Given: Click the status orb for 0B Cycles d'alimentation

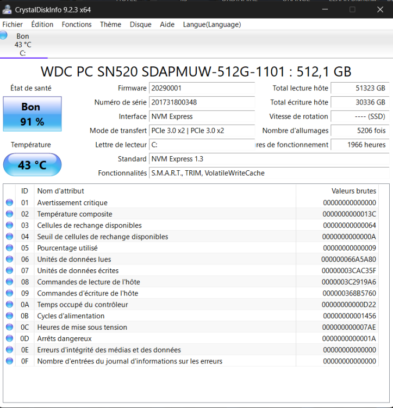Looking at the screenshot, I should click(9, 316).
